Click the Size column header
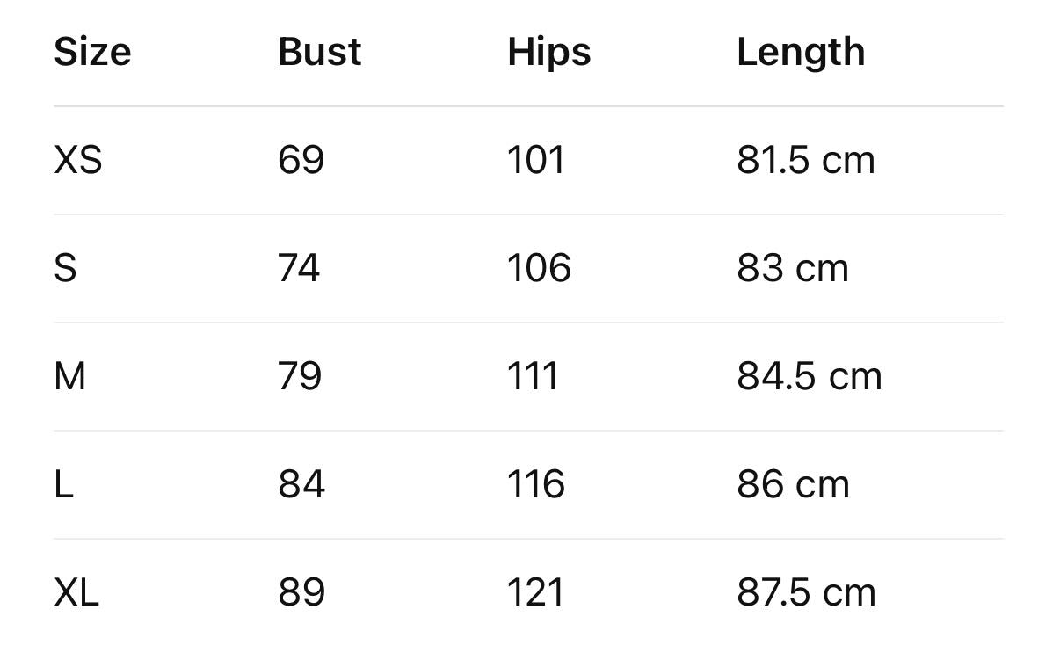Viewport: 1060px width, 660px height. click(92, 52)
